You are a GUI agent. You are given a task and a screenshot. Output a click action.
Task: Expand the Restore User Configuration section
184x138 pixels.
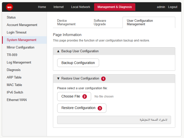tap(114, 78)
